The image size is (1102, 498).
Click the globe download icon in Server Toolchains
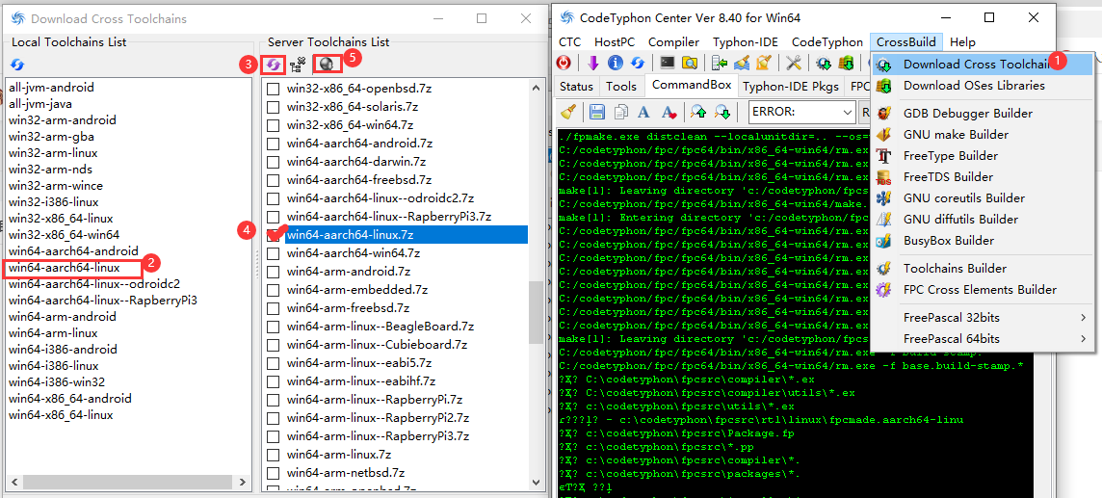[x=326, y=64]
